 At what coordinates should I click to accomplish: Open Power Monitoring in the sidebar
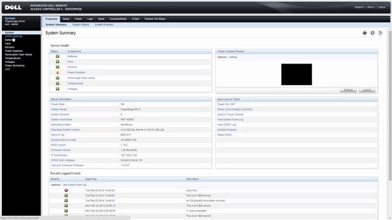[15, 65]
